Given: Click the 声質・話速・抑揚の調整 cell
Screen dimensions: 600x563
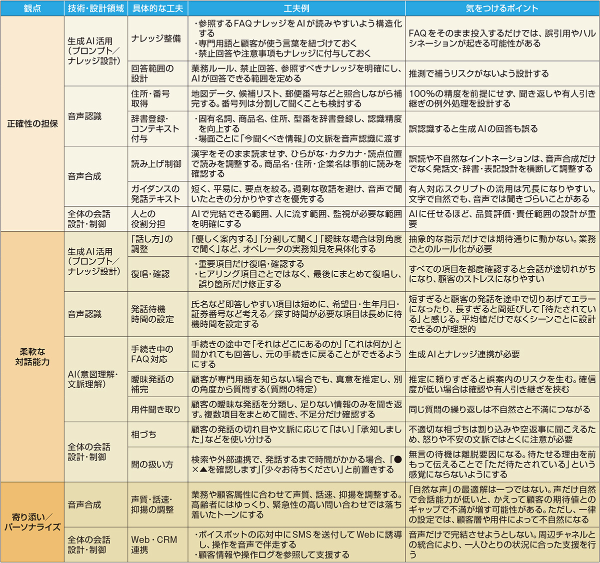Looking at the screenshot, I should coord(157,505).
